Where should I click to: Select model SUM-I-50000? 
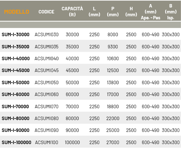click(16, 83)
